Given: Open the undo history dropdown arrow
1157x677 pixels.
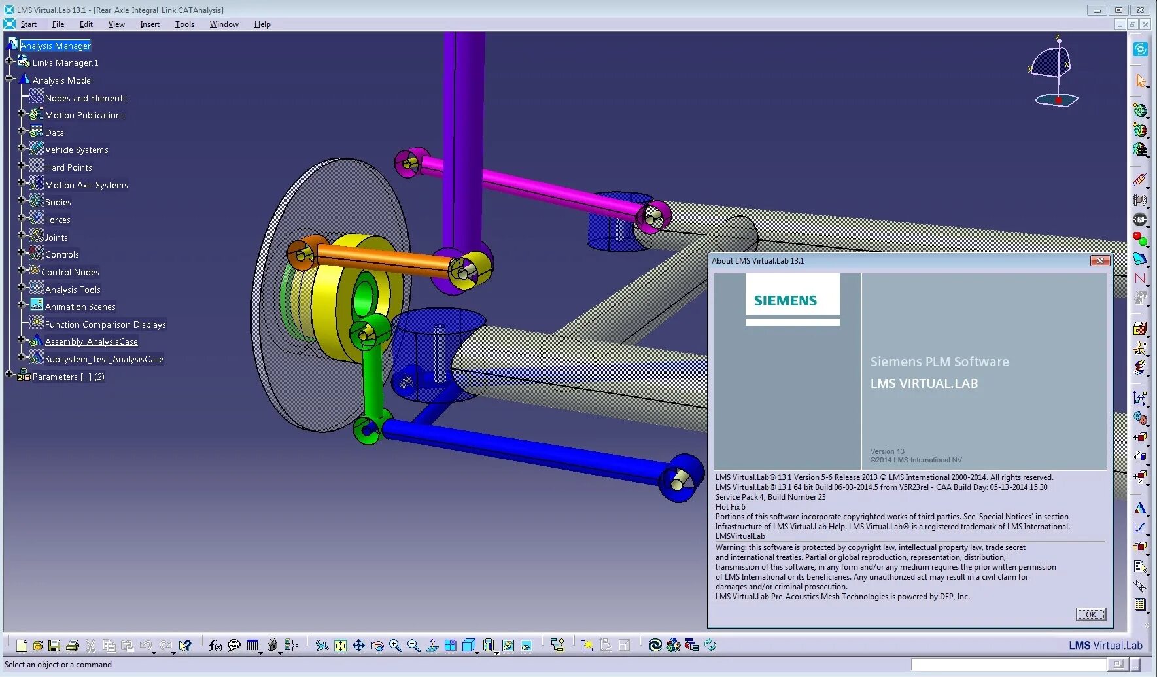Looking at the screenshot, I should (x=154, y=652).
